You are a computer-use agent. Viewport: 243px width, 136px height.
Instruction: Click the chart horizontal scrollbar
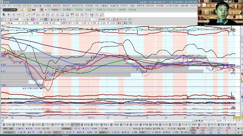98,121
